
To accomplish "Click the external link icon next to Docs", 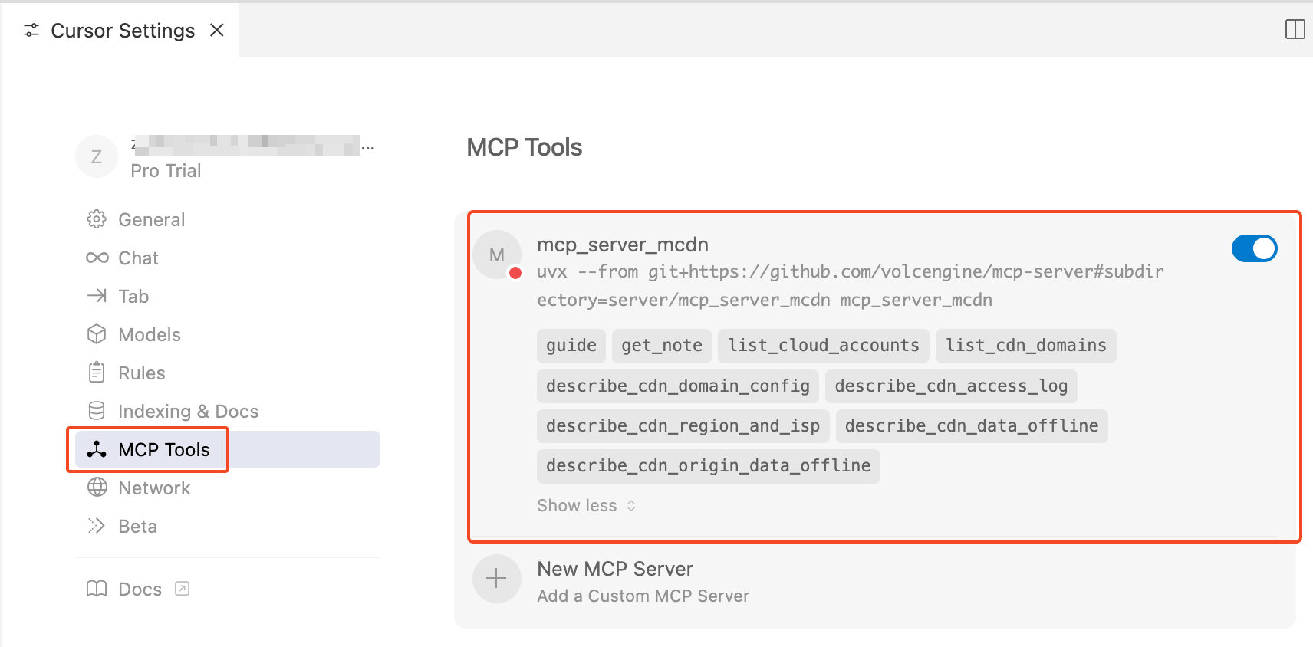I will click(182, 589).
